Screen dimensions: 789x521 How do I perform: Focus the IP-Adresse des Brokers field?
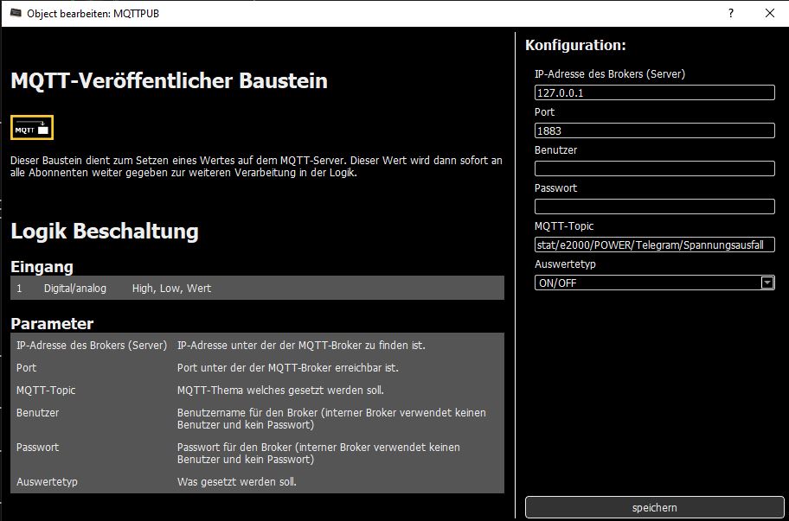[654, 92]
